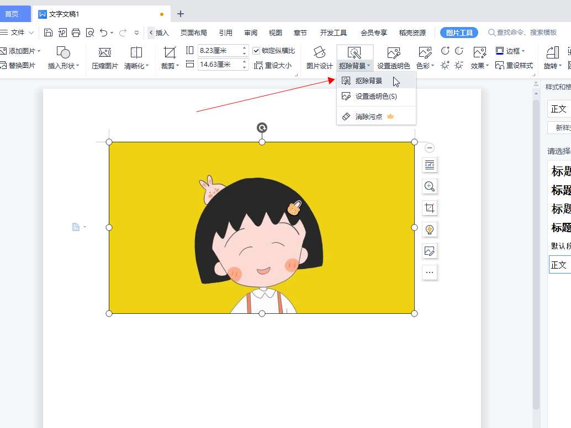The width and height of the screenshot is (571, 428).
Task: Click the three-dots more options icon
Action: [x=429, y=272]
